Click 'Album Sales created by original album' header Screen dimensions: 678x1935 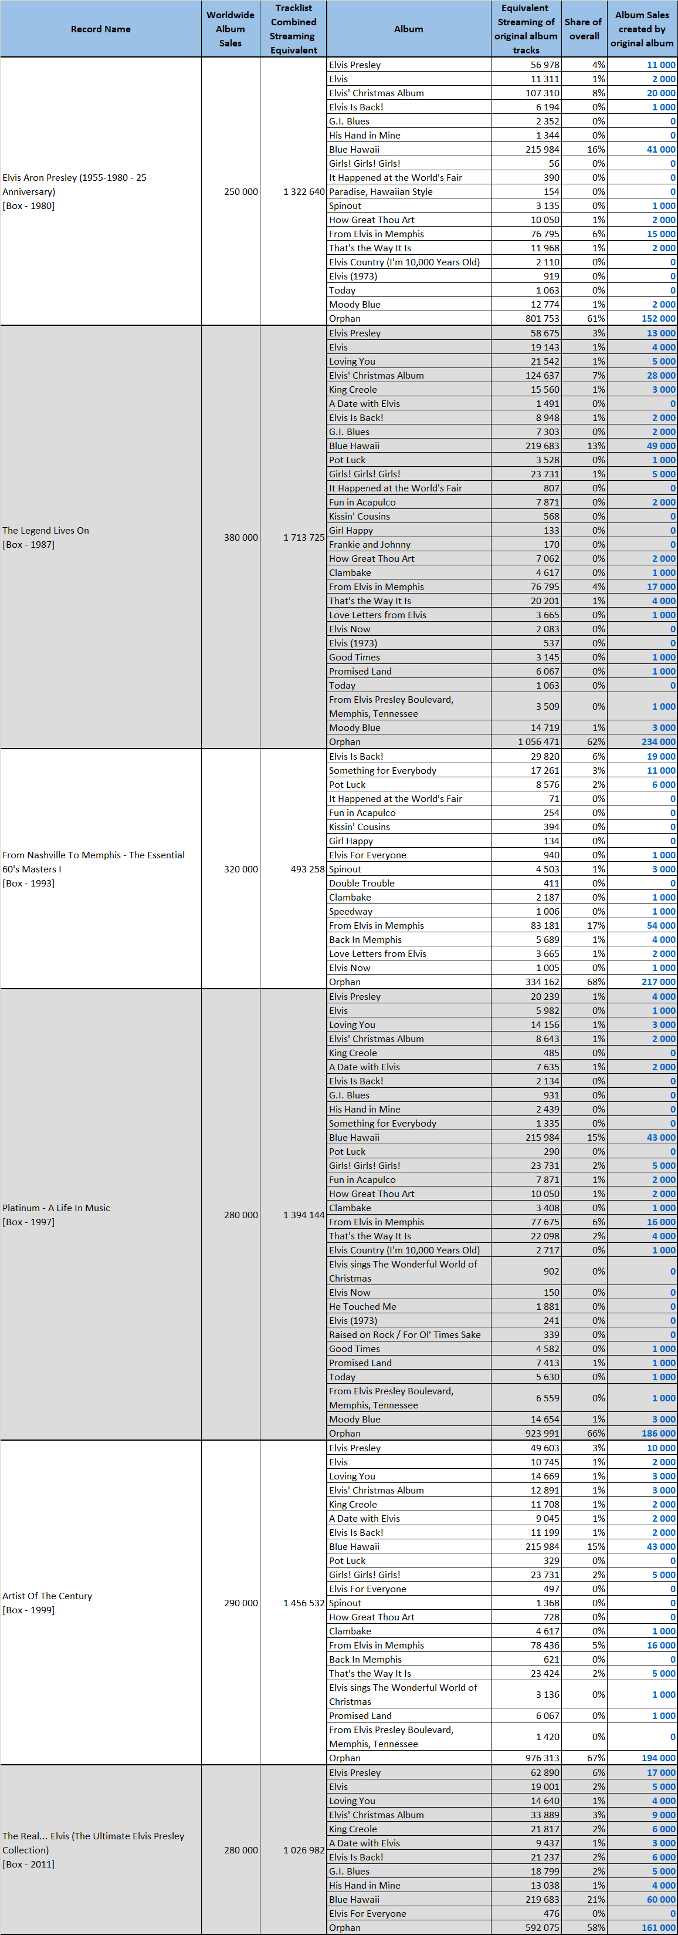(x=642, y=29)
